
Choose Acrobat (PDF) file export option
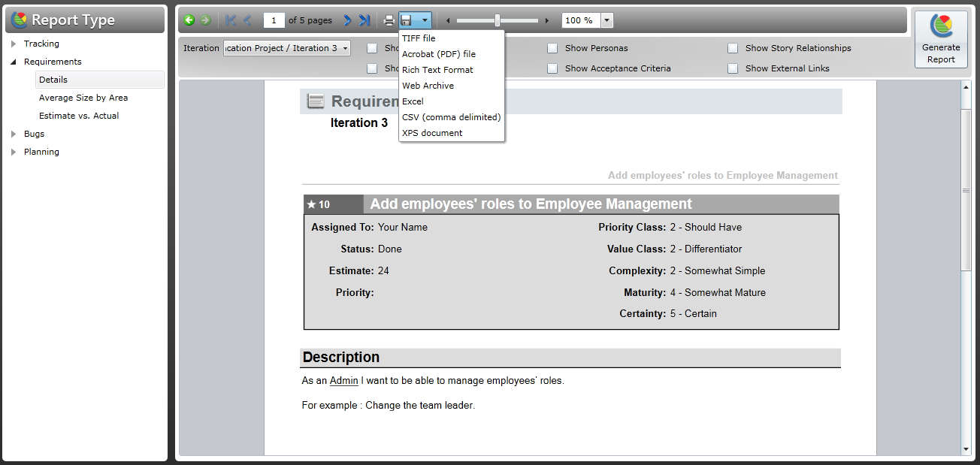click(439, 54)
